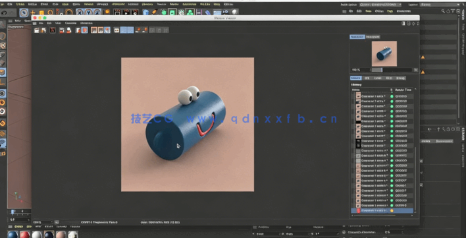Image resolution: width=466 pixels, height=238 pixels.
Task: Click the navigator zoom slider
Action: [x=392, y=70]
